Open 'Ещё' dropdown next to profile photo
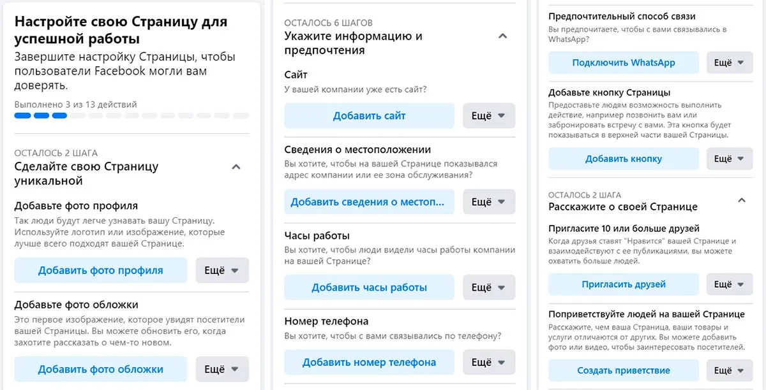This screenshot has width=766, height=390. (x=222, y=270)
